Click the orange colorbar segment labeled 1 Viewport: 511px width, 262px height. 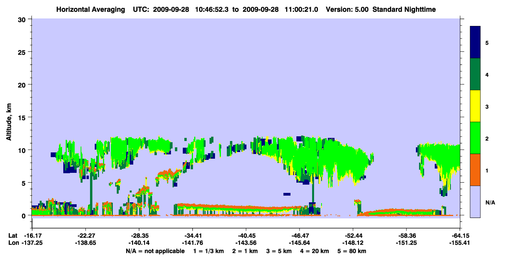click(x=475, y=170)
